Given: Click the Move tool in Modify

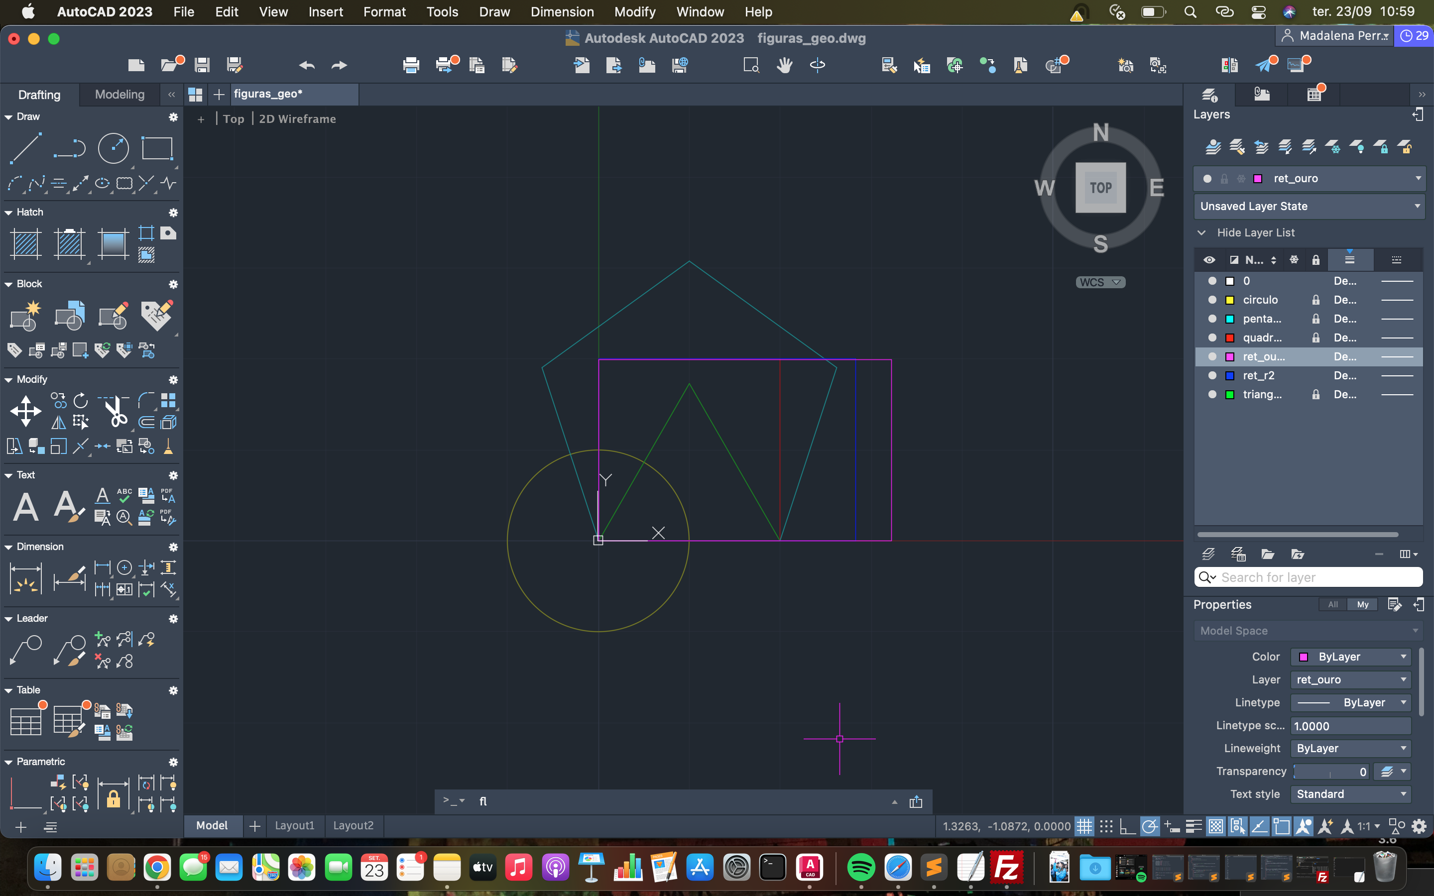Looking at the screenshot, I should 25,411.
